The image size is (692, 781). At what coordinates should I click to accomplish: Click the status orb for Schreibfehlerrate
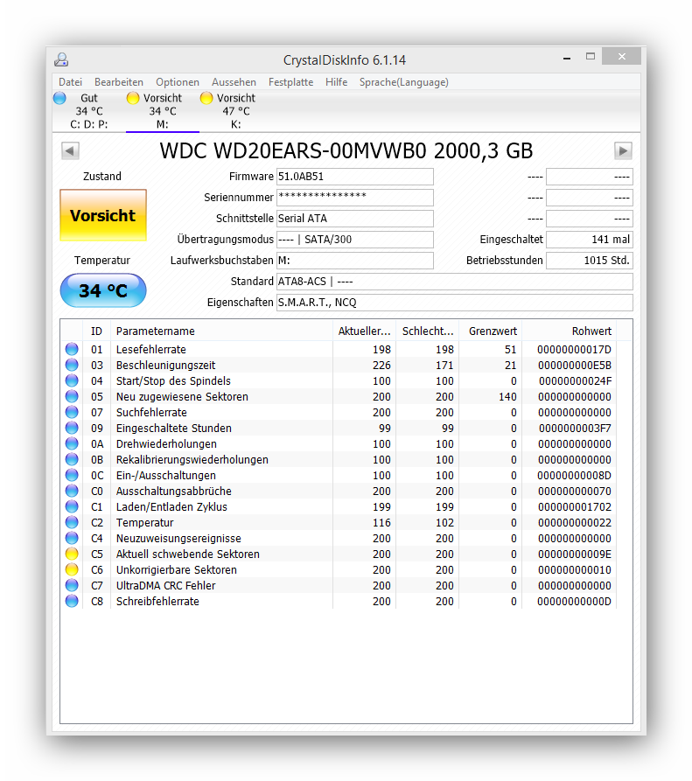click(72, 601)
